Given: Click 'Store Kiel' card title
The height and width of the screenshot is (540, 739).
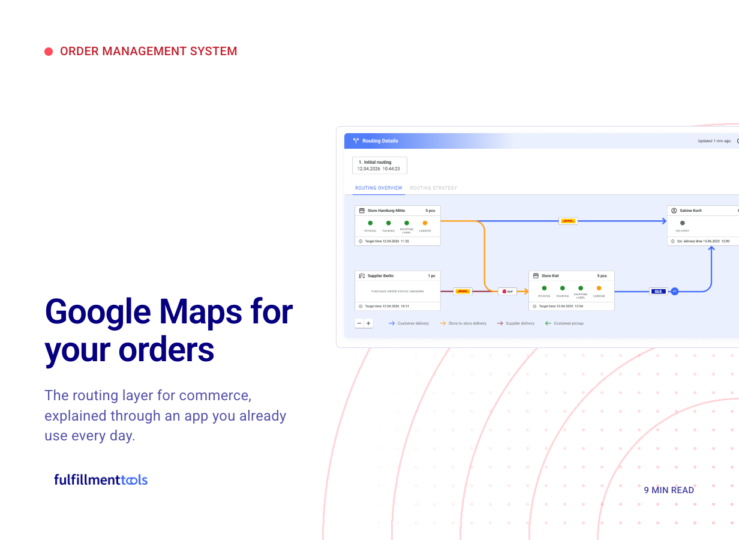Looking at the screenshot, I should (x=550, y=276).
